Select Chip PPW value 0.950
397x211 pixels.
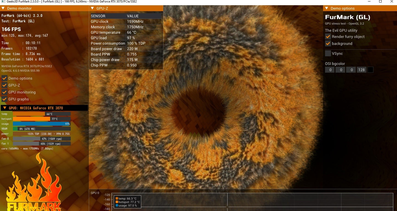click(x=132, y=65)
